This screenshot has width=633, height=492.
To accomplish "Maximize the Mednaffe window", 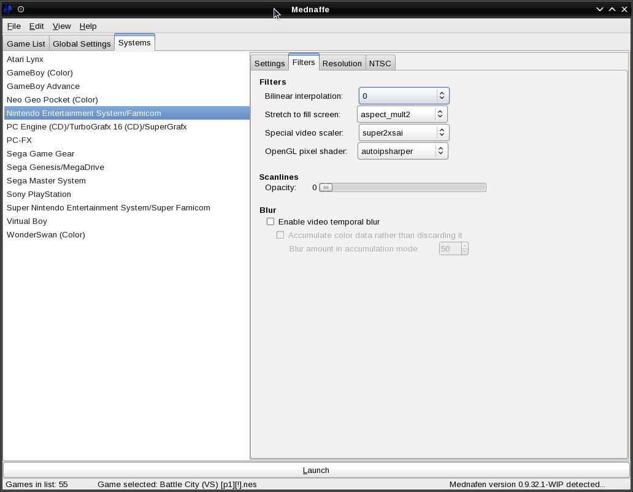I will coord(612,9).
